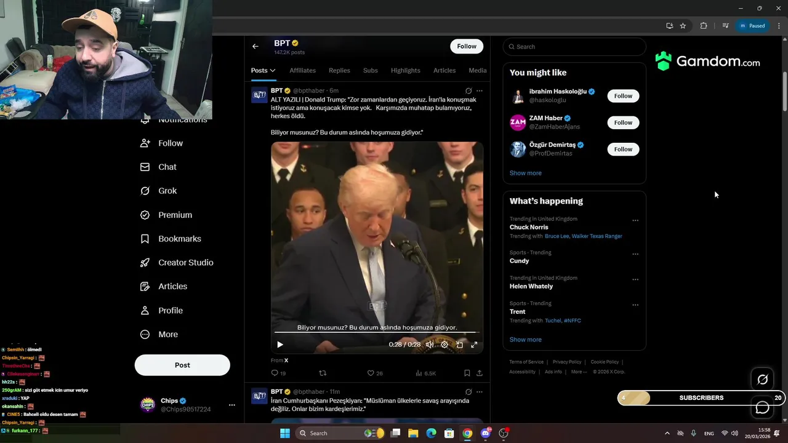
Task: Open the floating Grok button
Action: (762, 380)
